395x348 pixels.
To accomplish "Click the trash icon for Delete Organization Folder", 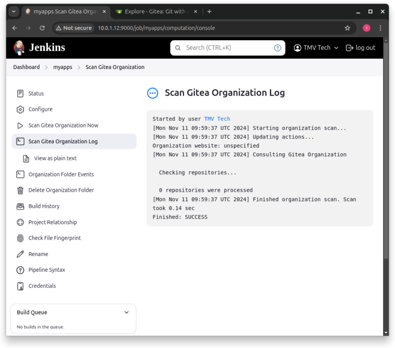I will [x=20, y=190].
